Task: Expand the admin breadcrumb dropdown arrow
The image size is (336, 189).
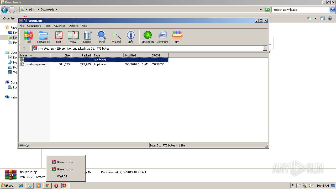Action: pos(38,10)
